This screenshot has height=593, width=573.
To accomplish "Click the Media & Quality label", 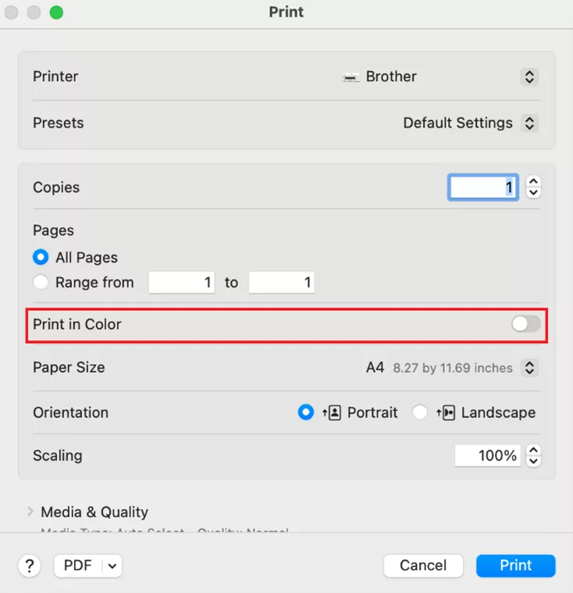I will click(94, 512).
